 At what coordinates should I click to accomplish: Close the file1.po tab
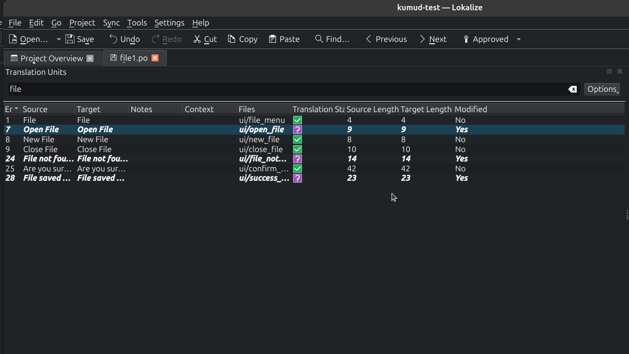155,58
